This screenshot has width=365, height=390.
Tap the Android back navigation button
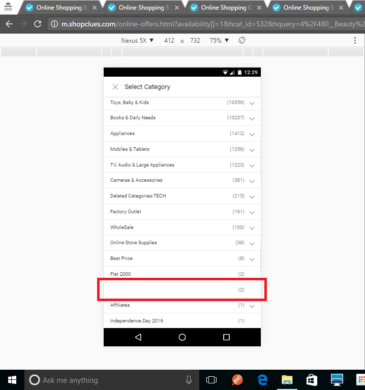138,337
